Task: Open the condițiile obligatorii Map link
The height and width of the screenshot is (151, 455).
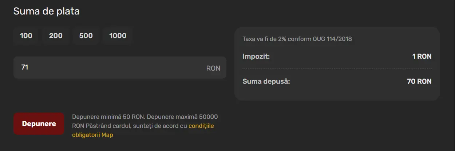Action: [201, 126]
